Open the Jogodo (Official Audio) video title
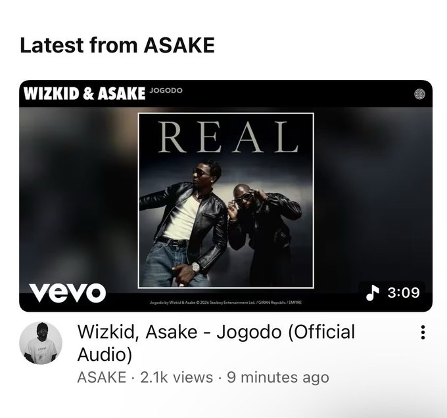 [216, 343]
